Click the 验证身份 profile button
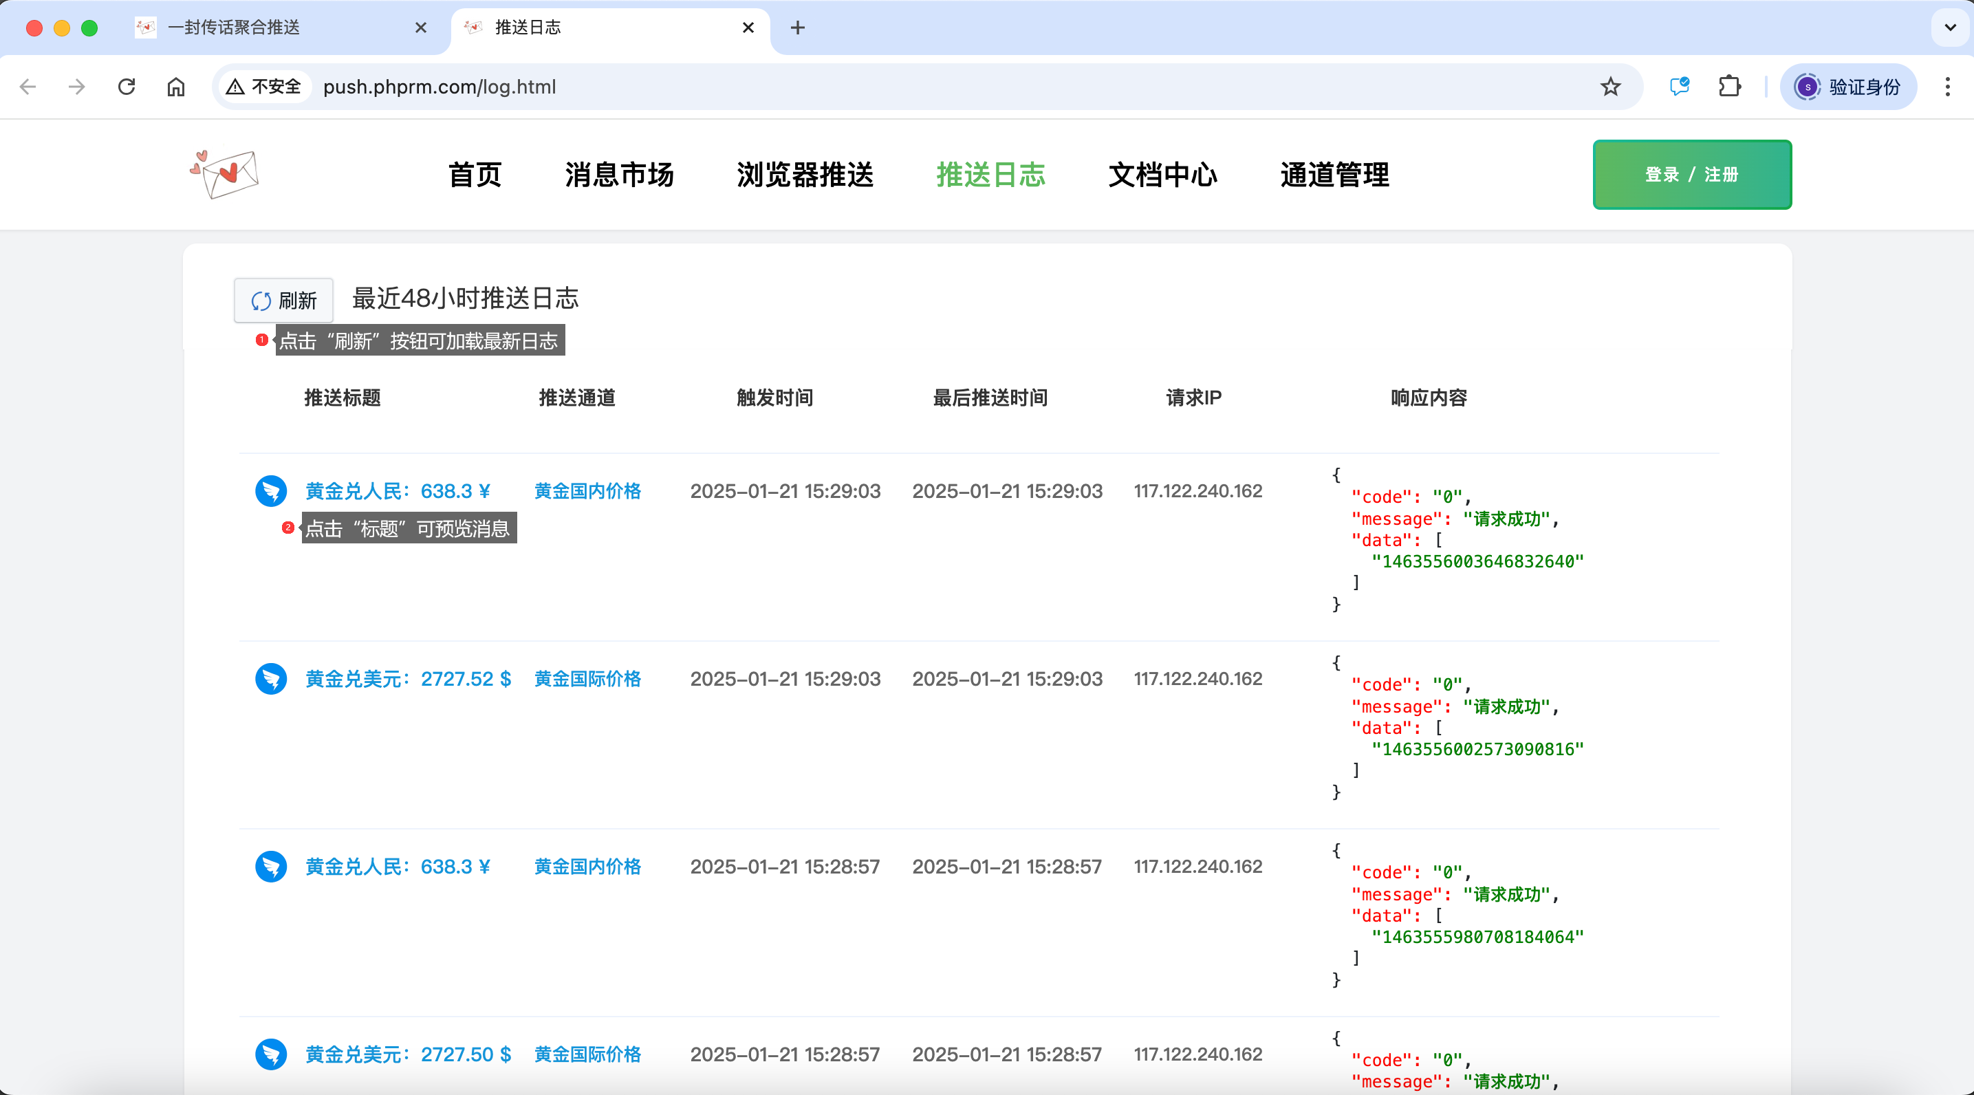The height and width of the screenshot is (1095, 1974). pos(1848,87)
